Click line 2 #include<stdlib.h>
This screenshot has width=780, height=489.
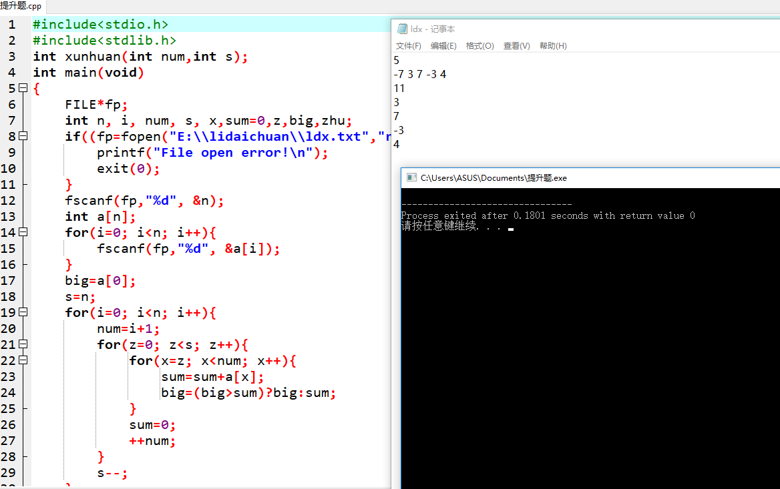click(104, 40)
